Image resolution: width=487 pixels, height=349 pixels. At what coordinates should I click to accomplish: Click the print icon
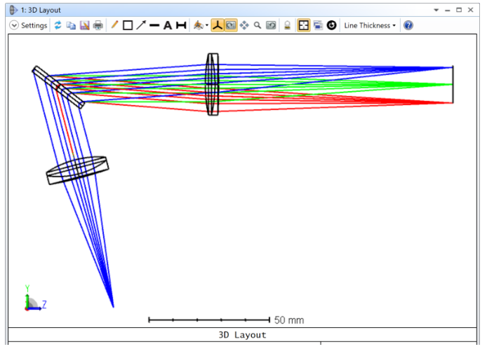coord(98,25)
